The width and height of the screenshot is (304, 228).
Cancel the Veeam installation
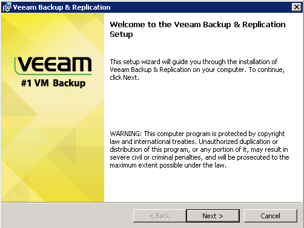click(x=270, y=216)
